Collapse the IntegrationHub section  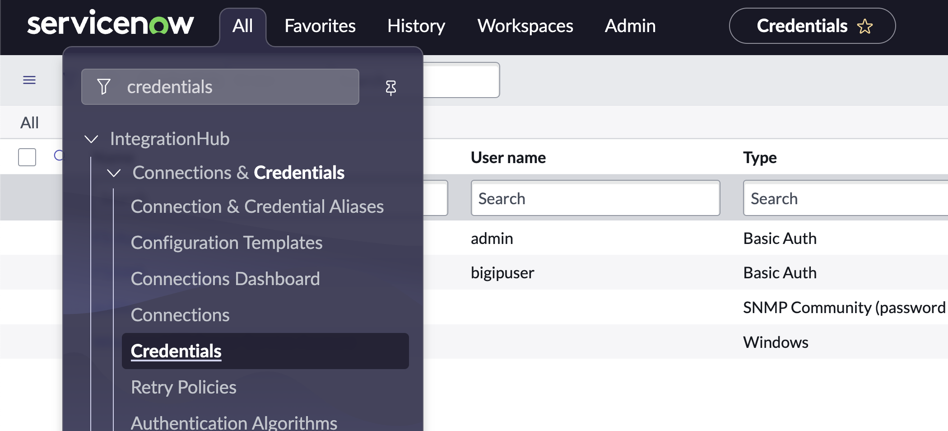(91, 139)
